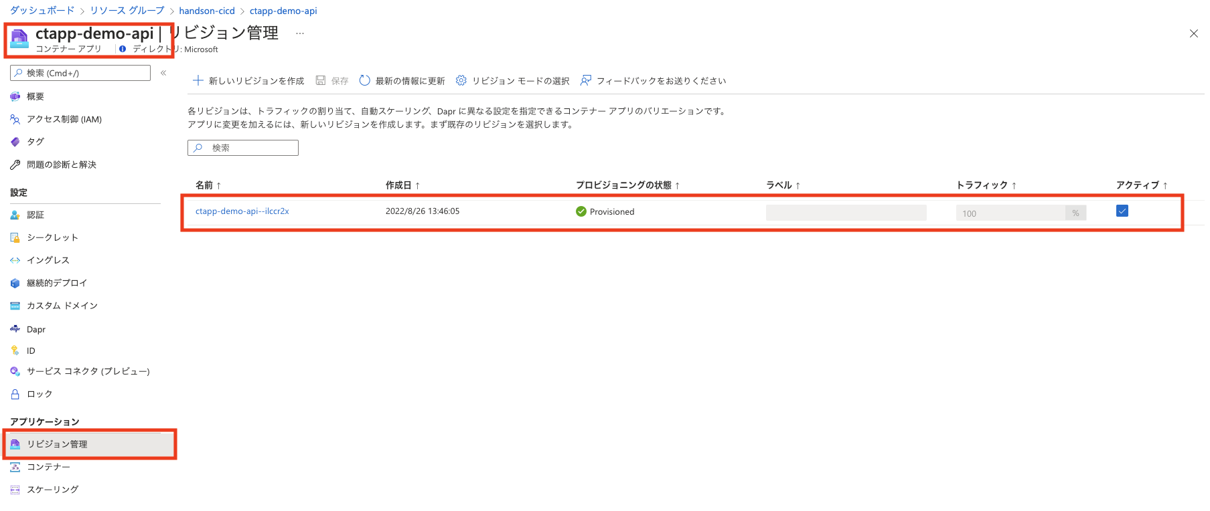Navigate to handson-cicd breadcrumb link

(207, 11)
